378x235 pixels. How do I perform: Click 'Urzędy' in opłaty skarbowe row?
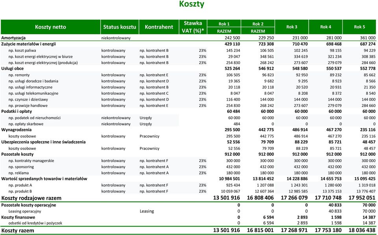pos(146,124)
